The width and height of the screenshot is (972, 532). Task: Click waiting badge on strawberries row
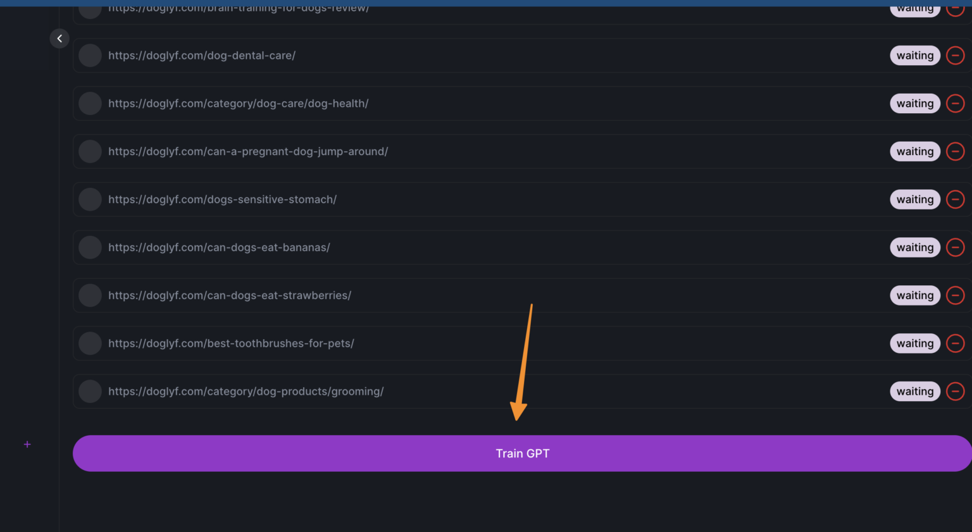coord(914,295)
